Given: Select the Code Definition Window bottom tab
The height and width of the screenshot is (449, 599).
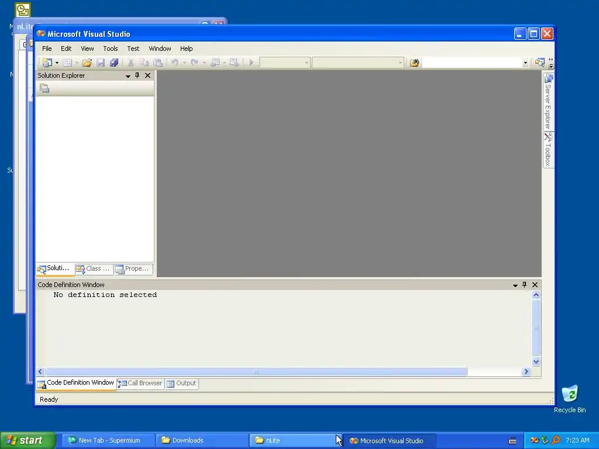Looking at the screenshot, I should click(x=76, y=384).
